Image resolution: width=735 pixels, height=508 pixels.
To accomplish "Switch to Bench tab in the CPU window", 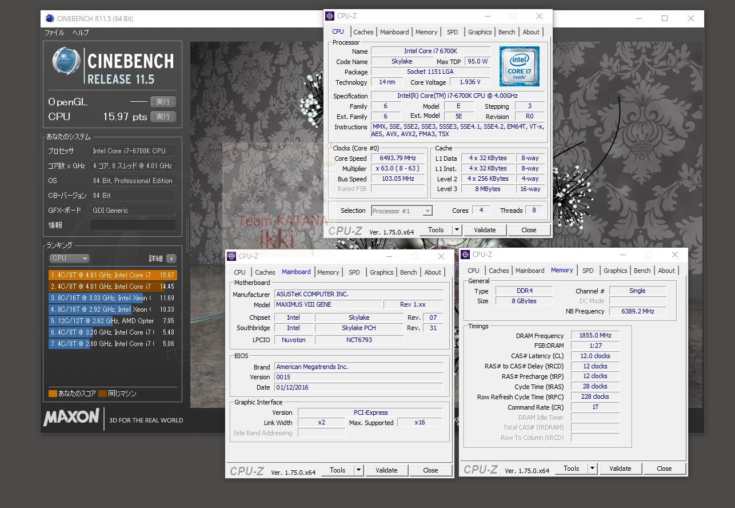I will coord(506,32).
